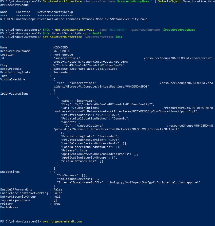Click the networkInterfaces/NIC-DEMO Id continuation line
Image resolution: width=215 pixels, height=226 pixels.
(x=91, y=62)
